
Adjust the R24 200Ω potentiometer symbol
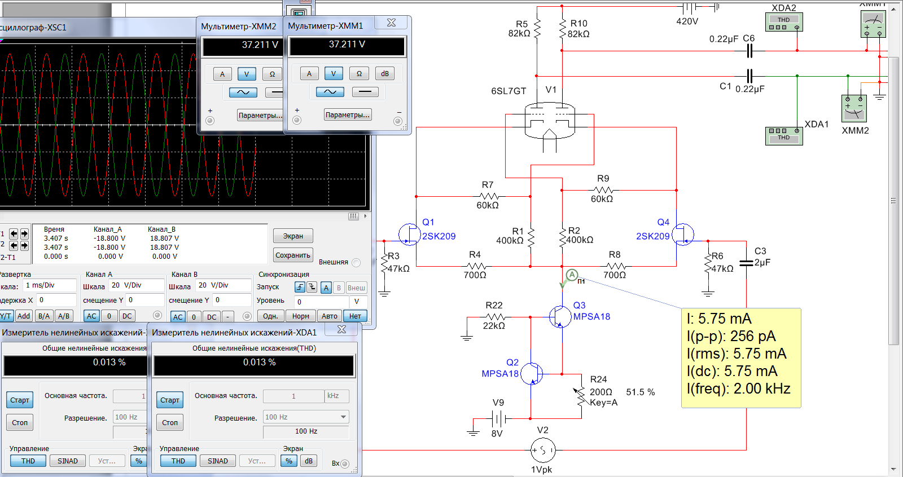(581, 397)
